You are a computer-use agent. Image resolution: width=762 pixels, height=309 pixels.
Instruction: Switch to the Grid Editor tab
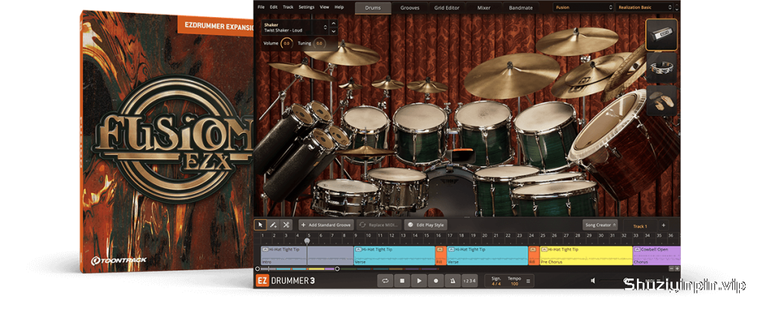coord(446,7)
